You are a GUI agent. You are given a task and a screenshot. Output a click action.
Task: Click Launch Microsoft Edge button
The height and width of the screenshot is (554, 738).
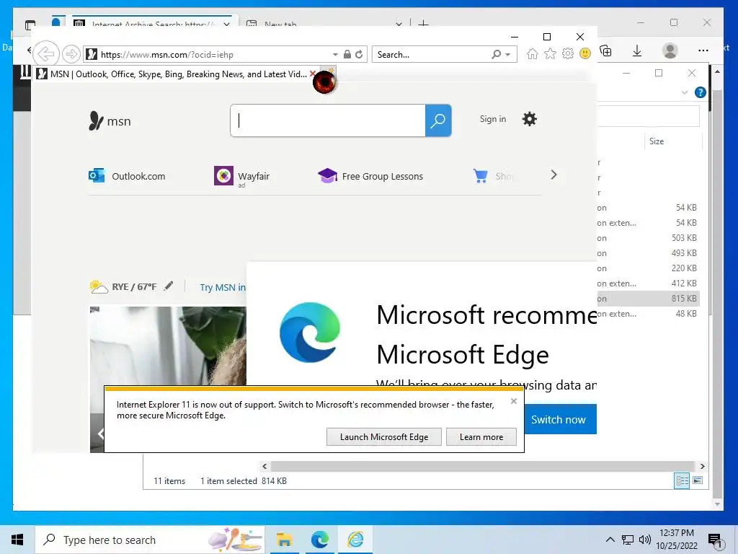point(384,436)
